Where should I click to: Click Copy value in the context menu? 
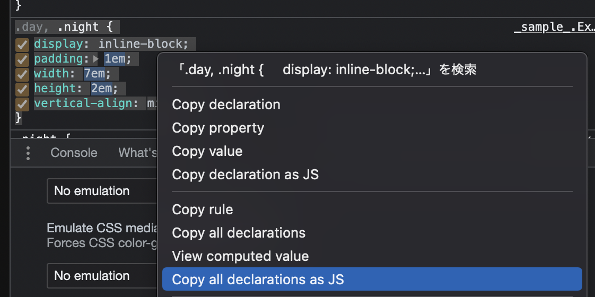coord(207,151)
